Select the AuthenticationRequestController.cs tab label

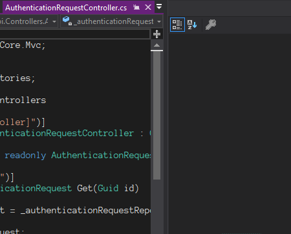pyautogui.click(x=66, y=8)
